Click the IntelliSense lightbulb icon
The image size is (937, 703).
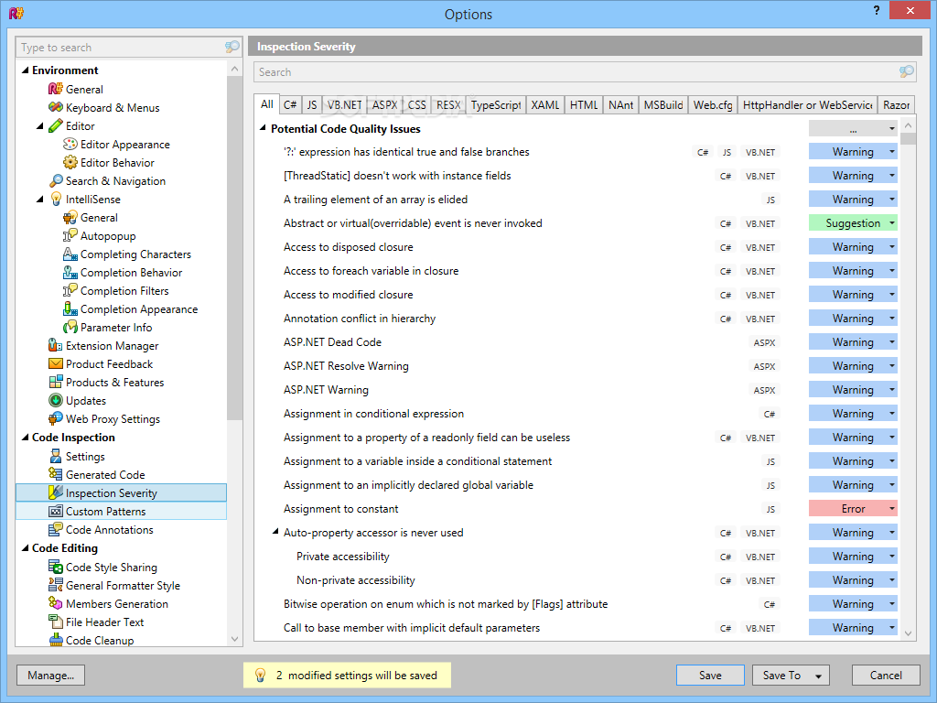[55, 199]
